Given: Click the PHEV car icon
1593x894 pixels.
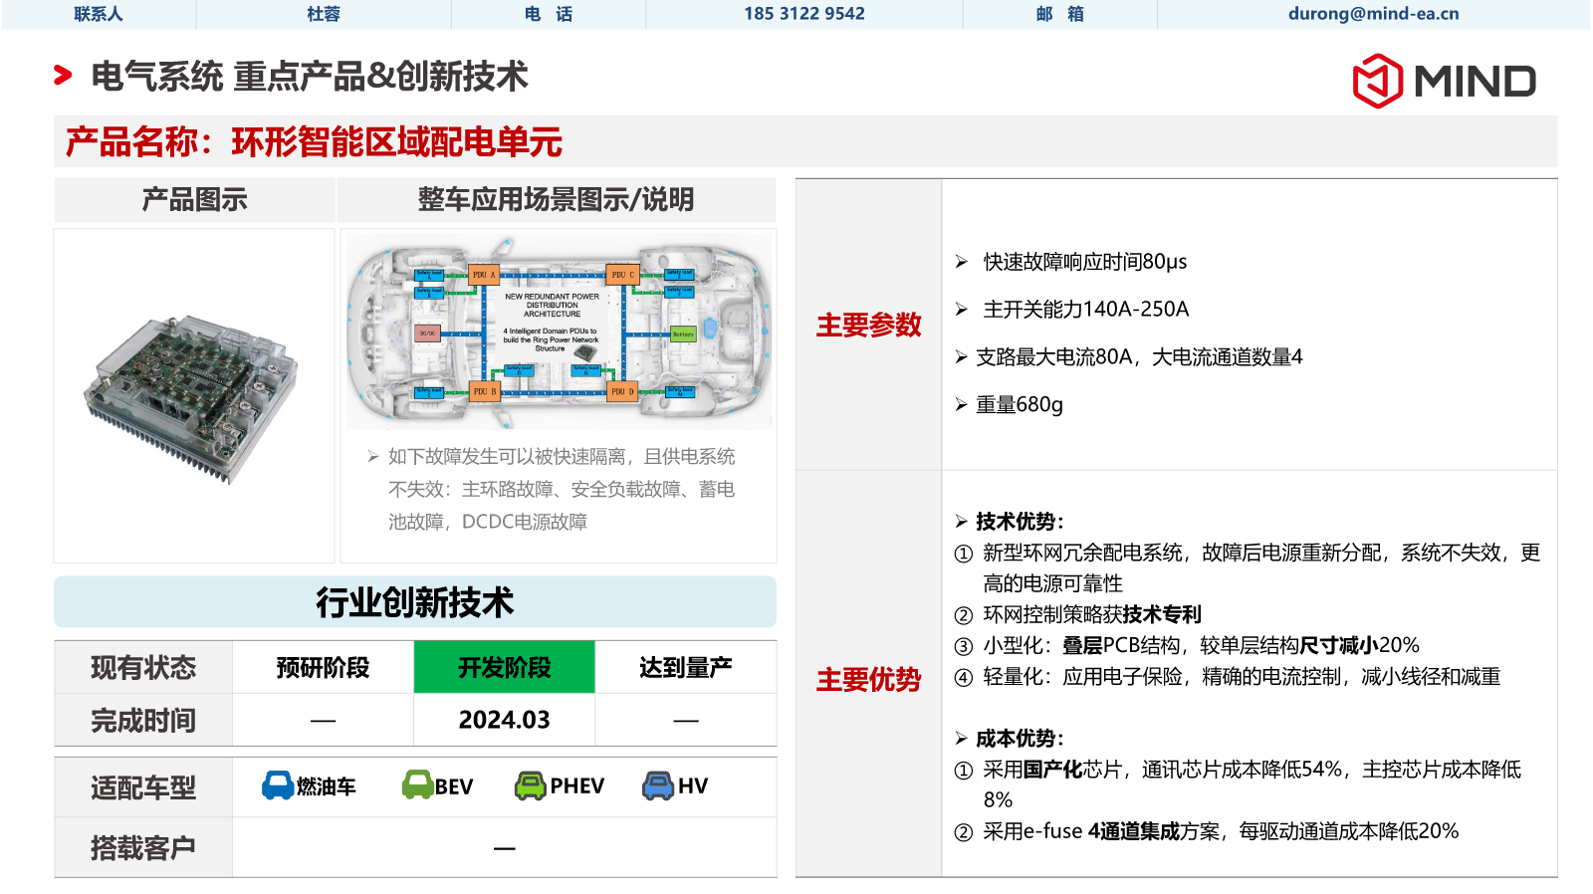Looking at the screenshot, I should tap(530, 785).
